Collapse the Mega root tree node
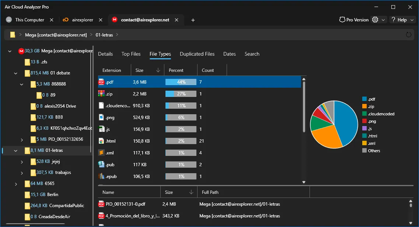The width and height of the screenshot is (419, 227). pyautogui.click(x=10, y=51)
